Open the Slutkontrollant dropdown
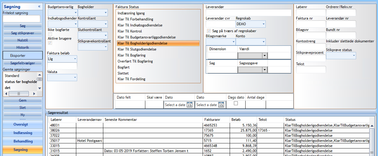The height and width of the screenshot is (156, 378). tap(92, 35)
